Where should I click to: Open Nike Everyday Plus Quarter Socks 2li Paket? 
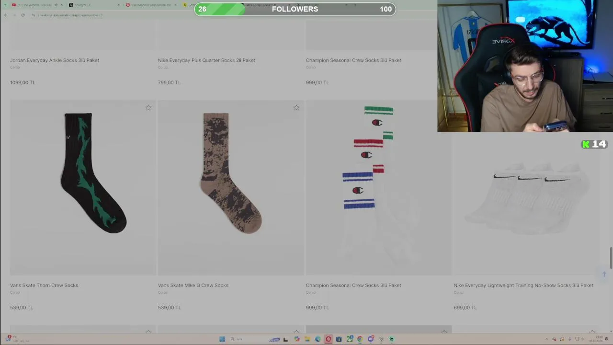206,60
